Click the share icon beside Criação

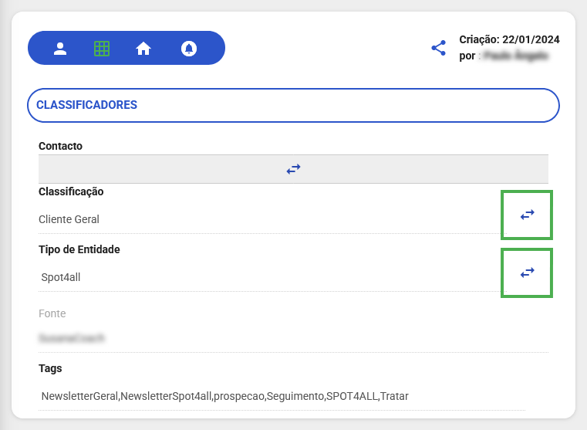tap(438, 48)
